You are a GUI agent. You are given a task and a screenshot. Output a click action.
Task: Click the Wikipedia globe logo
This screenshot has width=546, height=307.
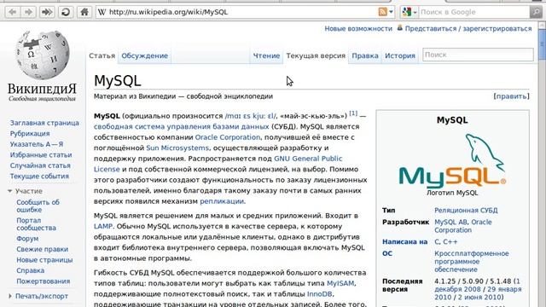pos(42,55)
